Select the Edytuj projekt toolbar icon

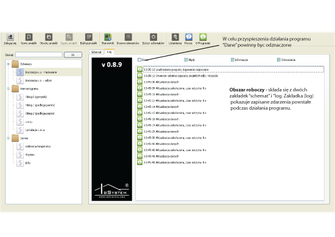coord(89,37)
